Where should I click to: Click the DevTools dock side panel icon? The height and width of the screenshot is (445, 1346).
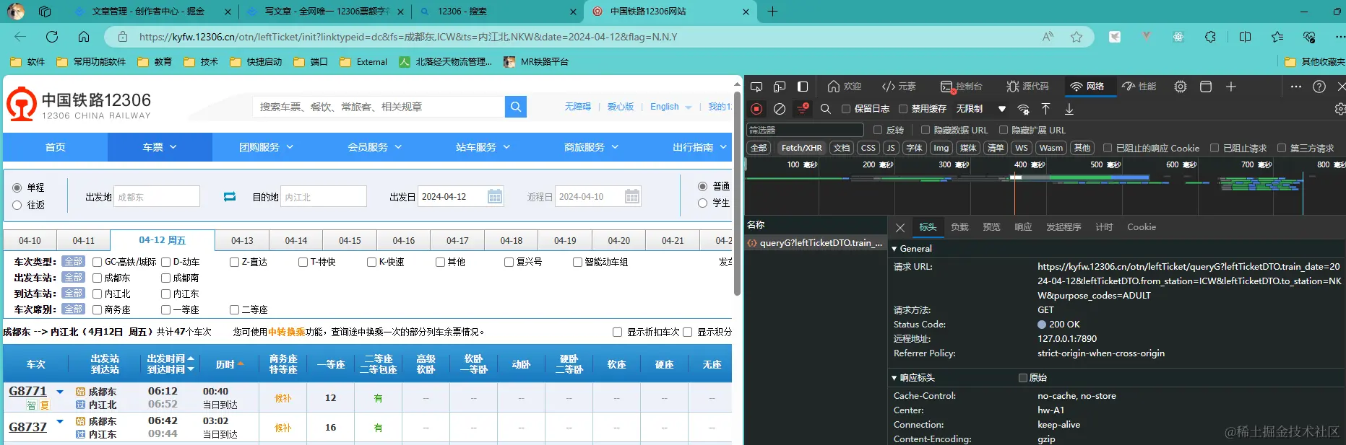(x=803, y=87)
